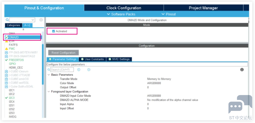Open the peripheral search magnifier icon

tap(7, 20)
